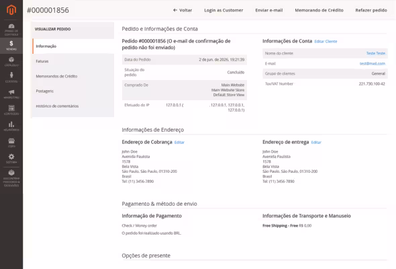Click the Editar Cliente link
The image size is (396, 269).
tap(326, 42)
